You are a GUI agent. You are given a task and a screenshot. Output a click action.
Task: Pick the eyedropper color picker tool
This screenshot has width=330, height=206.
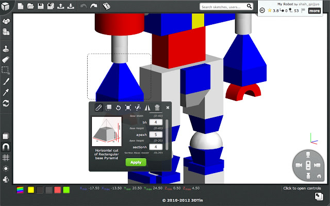pos(6,92)
